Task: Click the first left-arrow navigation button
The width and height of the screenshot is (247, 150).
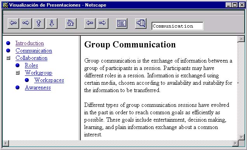Action: 13,23
